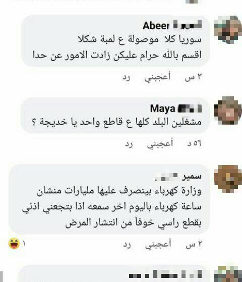
Task: Open the bottom commenter's profile picture
Action: 227,274
